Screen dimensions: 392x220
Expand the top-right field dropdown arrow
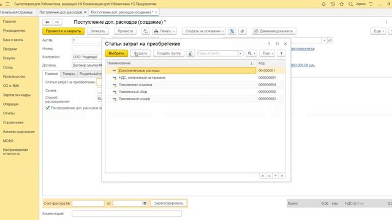click(x=324, y=40)
